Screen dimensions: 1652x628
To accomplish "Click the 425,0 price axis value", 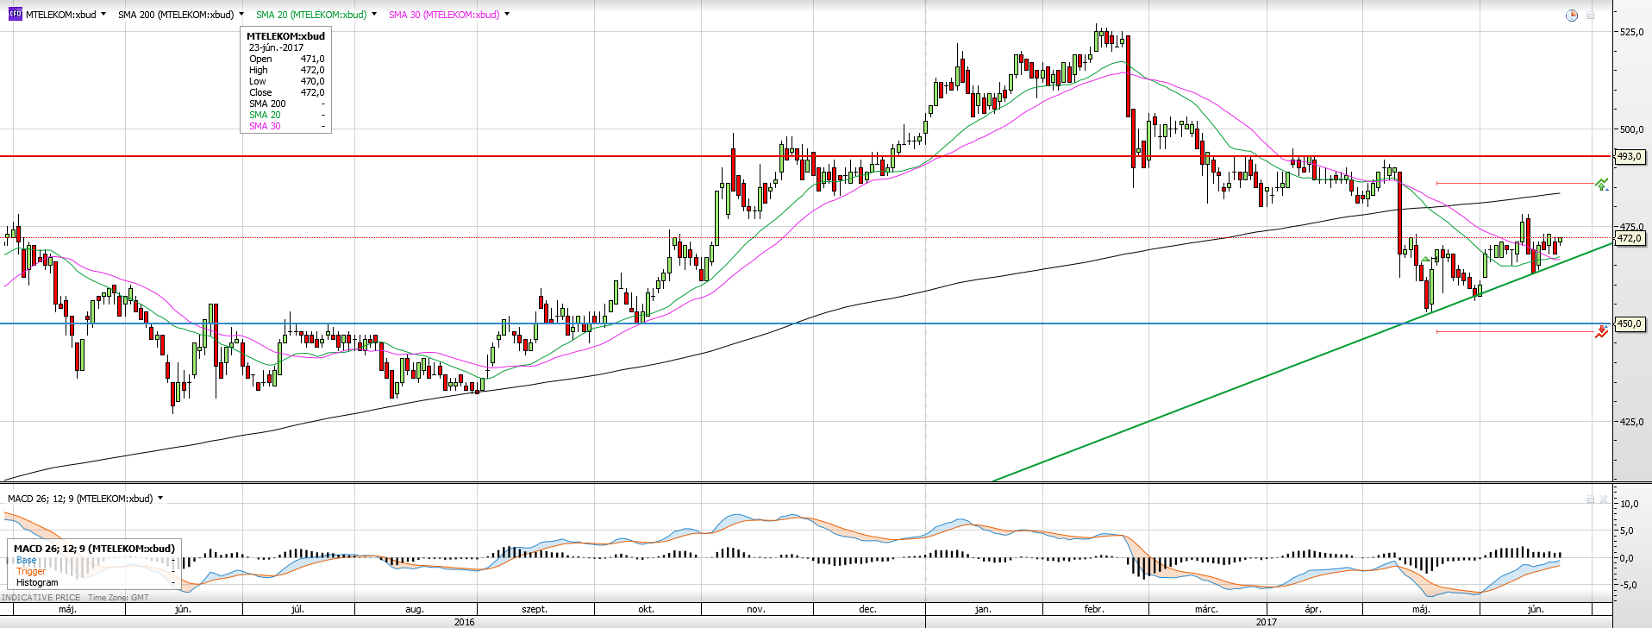I will pos(1632,422).
